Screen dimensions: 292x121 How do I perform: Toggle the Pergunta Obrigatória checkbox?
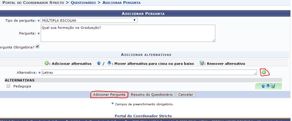pos(37,47)
